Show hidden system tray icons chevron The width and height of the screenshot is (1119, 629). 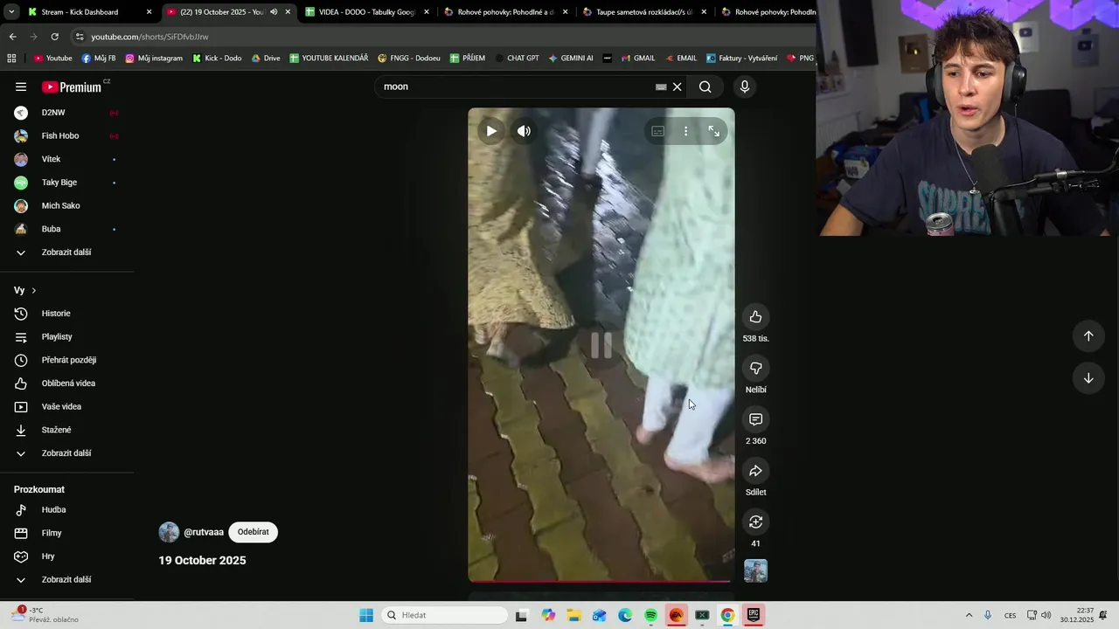(969, 615)
